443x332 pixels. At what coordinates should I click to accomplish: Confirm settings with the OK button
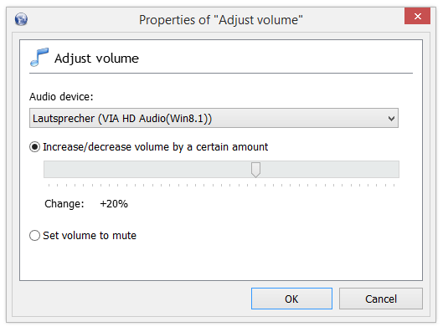point(291,299)
